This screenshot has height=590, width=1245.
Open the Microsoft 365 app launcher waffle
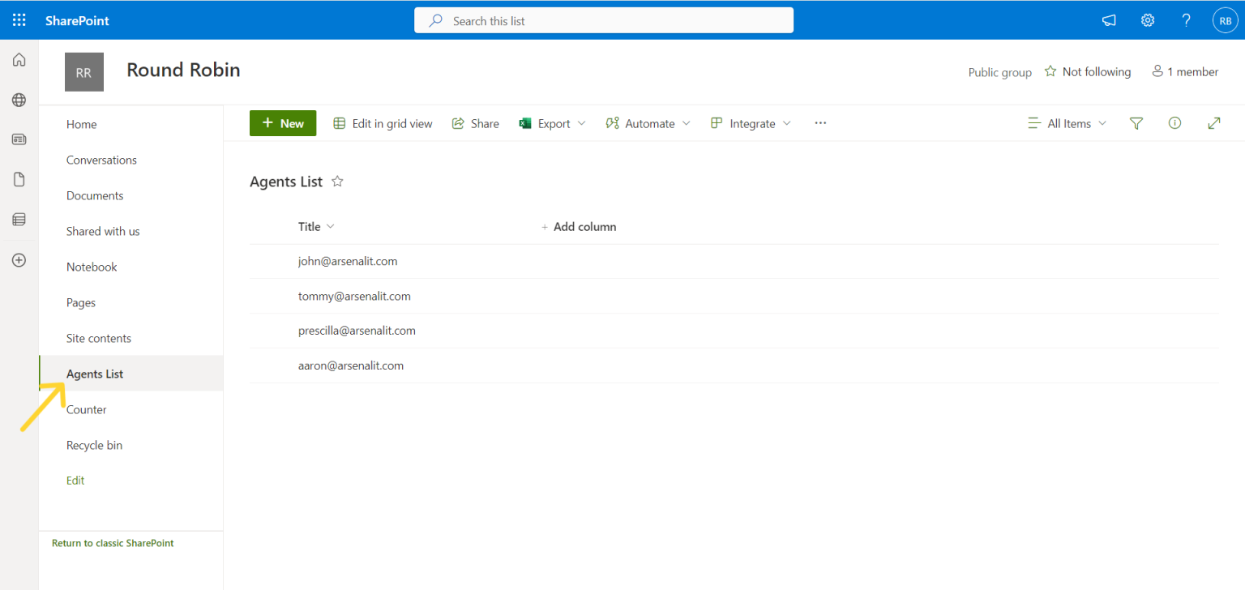(18, 19)
